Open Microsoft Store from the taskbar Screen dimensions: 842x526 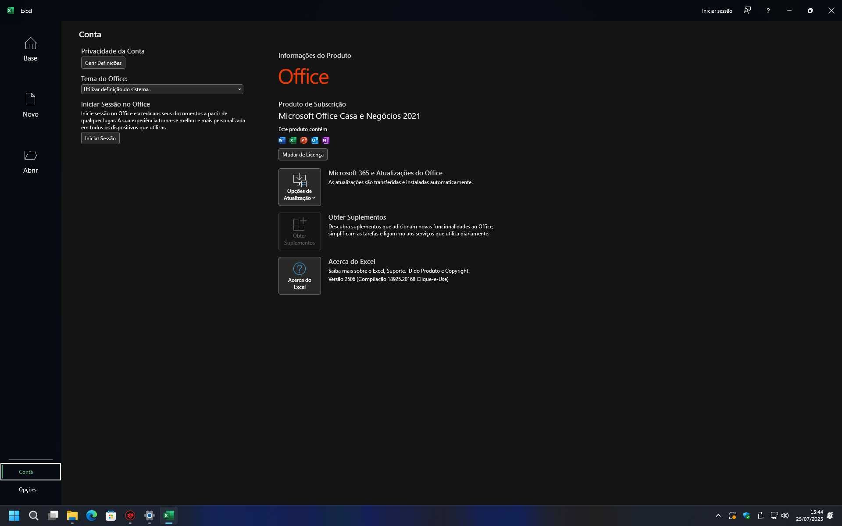pyautogui.click(x=111, y=515)
